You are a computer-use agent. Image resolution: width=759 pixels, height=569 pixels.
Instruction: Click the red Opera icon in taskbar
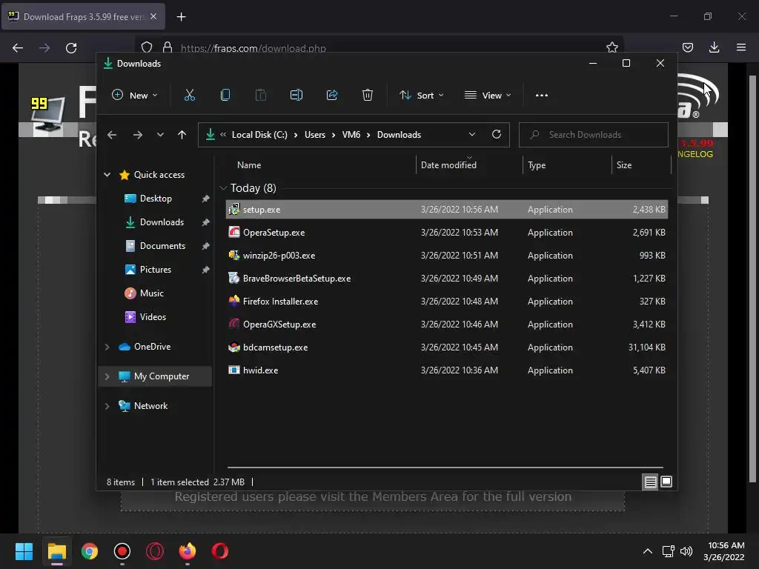point(219,551)
